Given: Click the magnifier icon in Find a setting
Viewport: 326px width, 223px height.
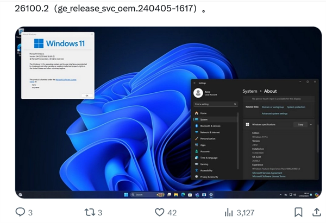Looking at the screenshot, I should pos(235,104).
